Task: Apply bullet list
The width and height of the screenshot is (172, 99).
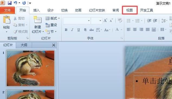Action: 129,21
